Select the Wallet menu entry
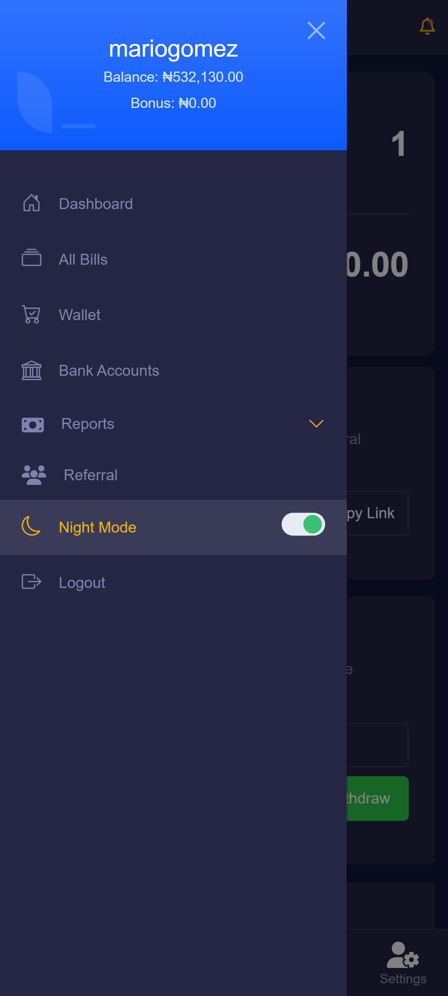 [80, 315]
